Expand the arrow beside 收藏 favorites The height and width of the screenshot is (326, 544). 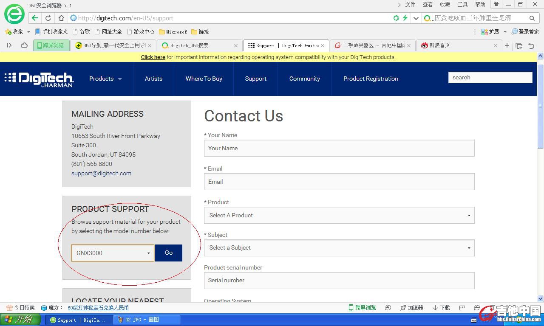click(x=28, y=32)
